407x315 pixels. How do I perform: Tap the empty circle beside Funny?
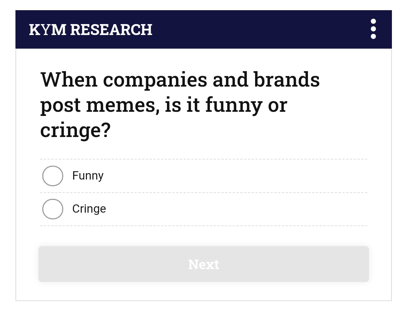(x=53, y=176)
